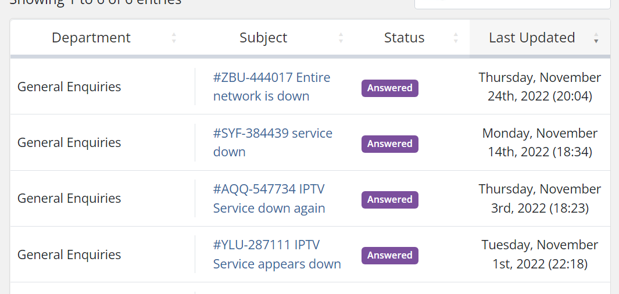This screenshot has height=294, width=619.
Task: Click the Subject column sort arrows
Action: 341,38
